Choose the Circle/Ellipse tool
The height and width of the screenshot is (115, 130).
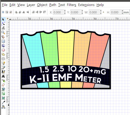[3, 50]
